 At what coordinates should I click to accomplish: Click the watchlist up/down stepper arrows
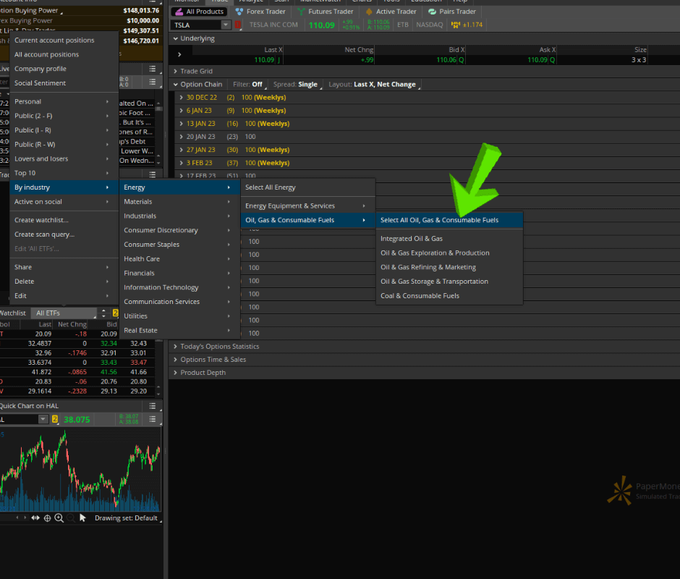[x=103, y=313]
